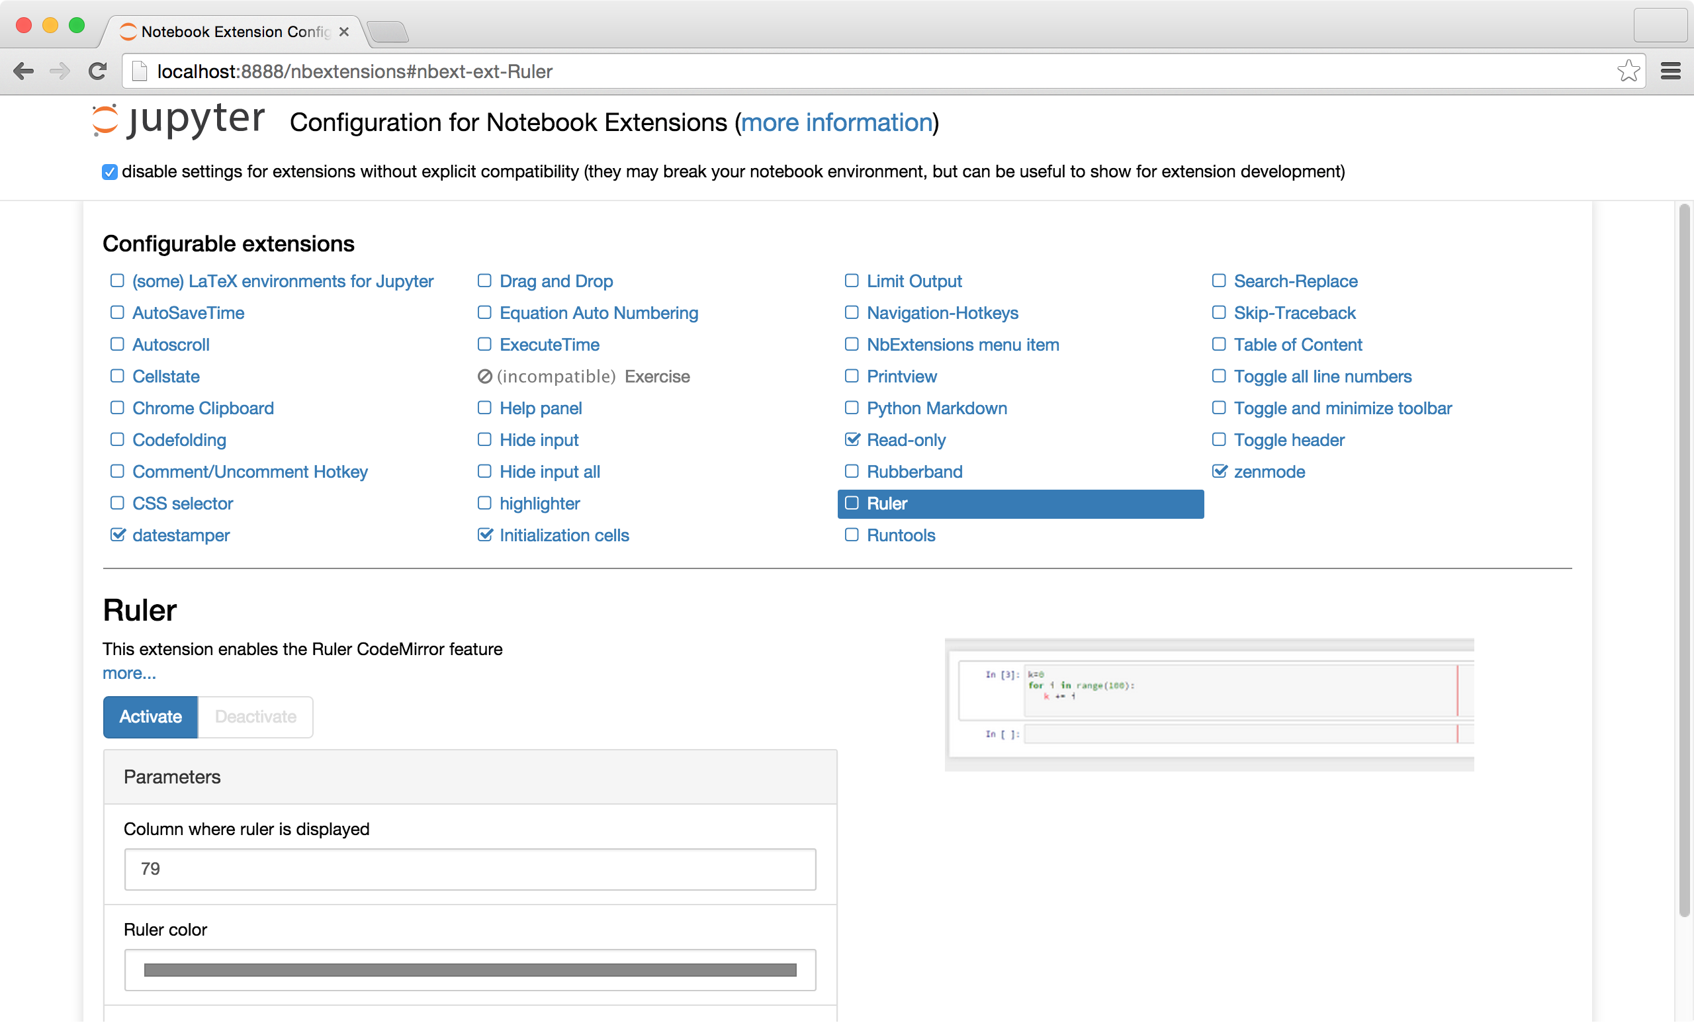Screen dimensions: 1694x1023
Task: Click the page icon in address bar
Action: (140, 71)
